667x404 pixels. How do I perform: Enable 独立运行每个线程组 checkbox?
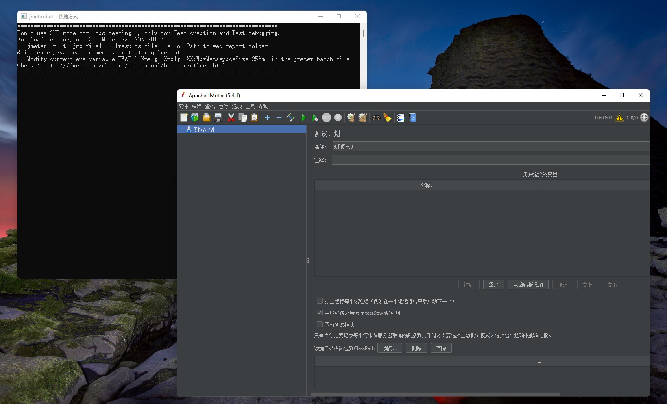click(x=320, y=301)
